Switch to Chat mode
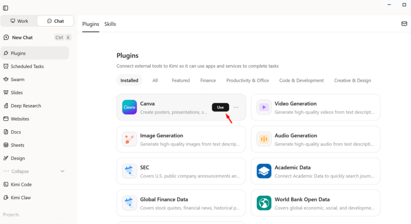Viewport: 411px width, 224px height. pyautogui.click(x=55, y=21)
